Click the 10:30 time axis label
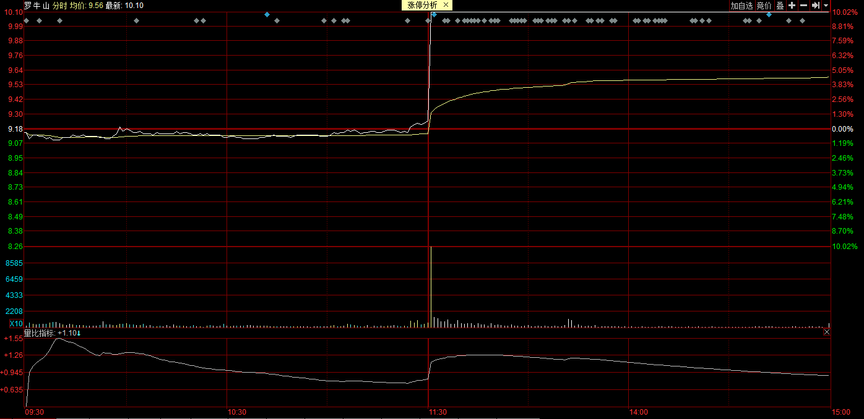The width and height of the screenshot is (864, 419). pyautogui.click(x=236, y=412)
